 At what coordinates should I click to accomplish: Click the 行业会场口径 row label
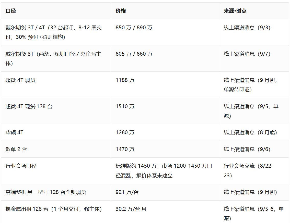click(x=21, y=166)
